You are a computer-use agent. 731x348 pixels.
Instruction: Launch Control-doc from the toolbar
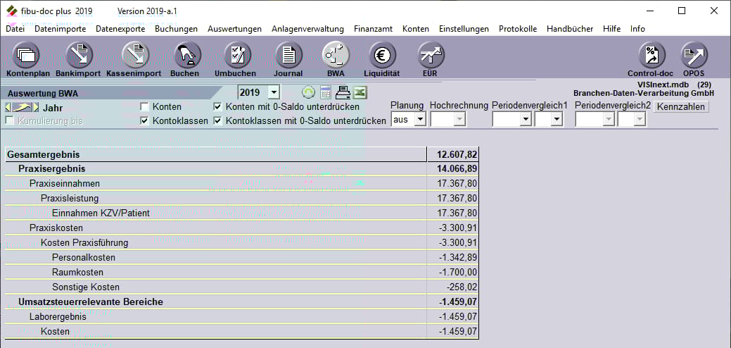point(651,55)
